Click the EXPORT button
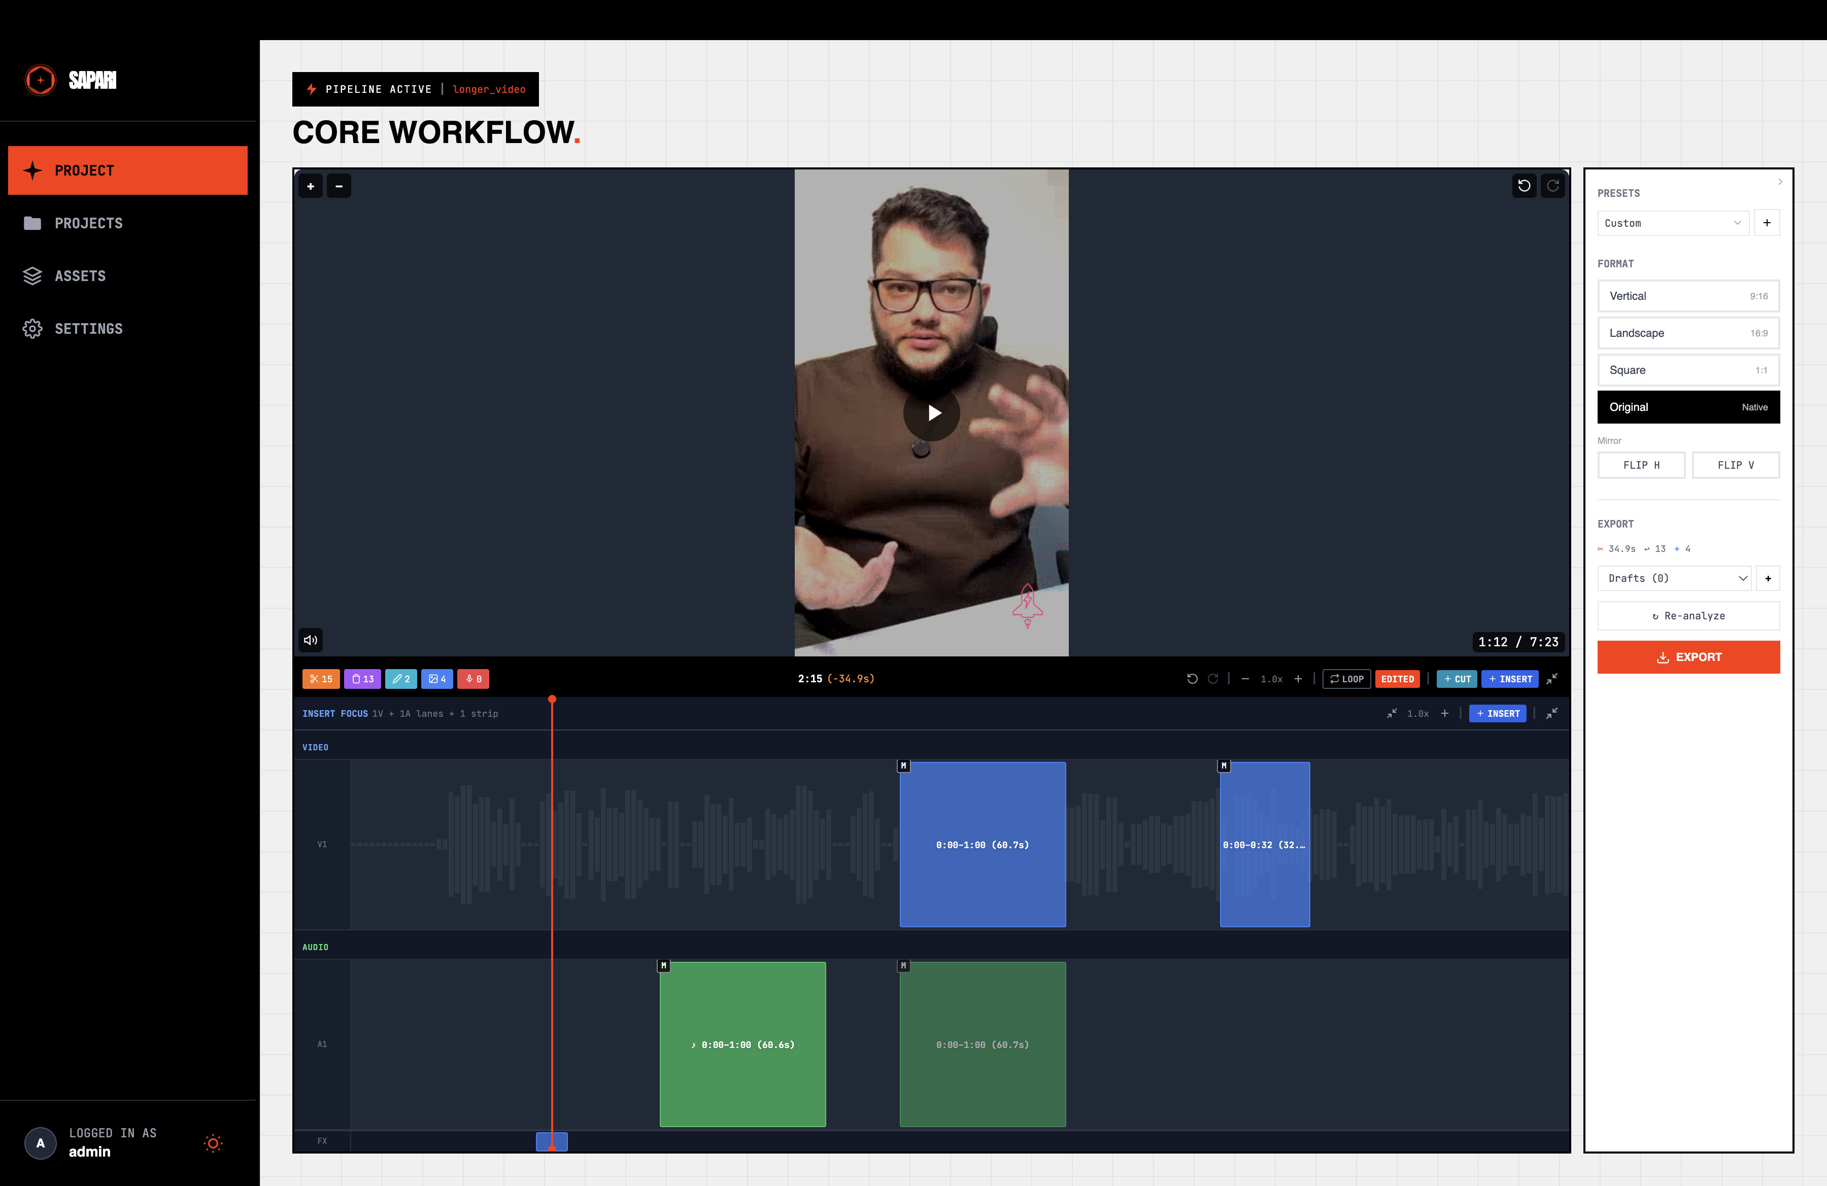Screen dimensions: 1827x1186 (x=1689, y=657)
